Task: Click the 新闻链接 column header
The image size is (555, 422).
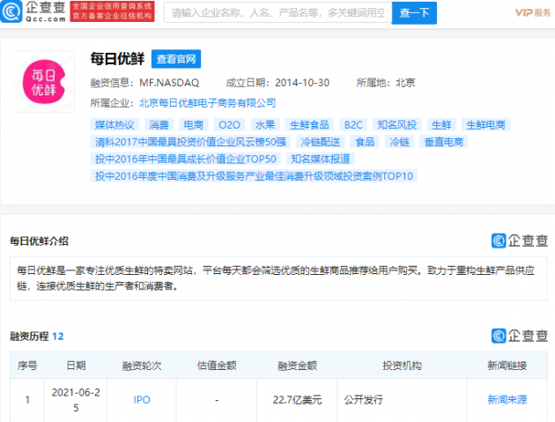Action: pos(507,366)
